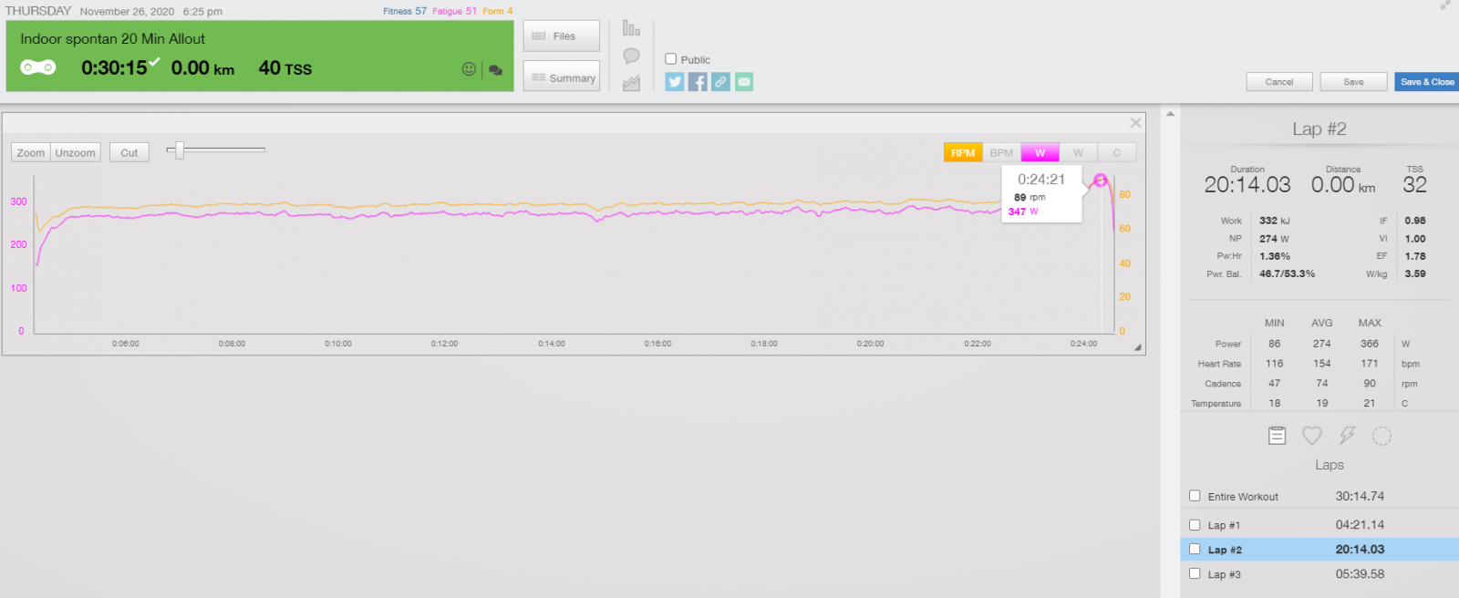
Task: Click the email share icon
Action: point(744,82)
